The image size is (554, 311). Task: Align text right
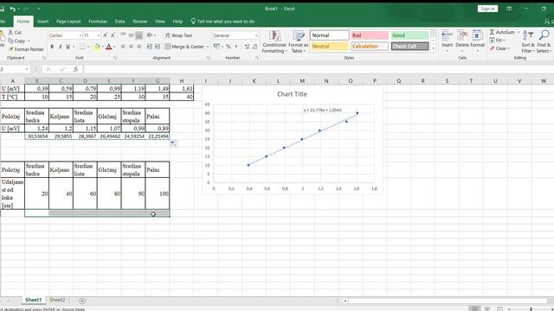click(x=139, y=47)
